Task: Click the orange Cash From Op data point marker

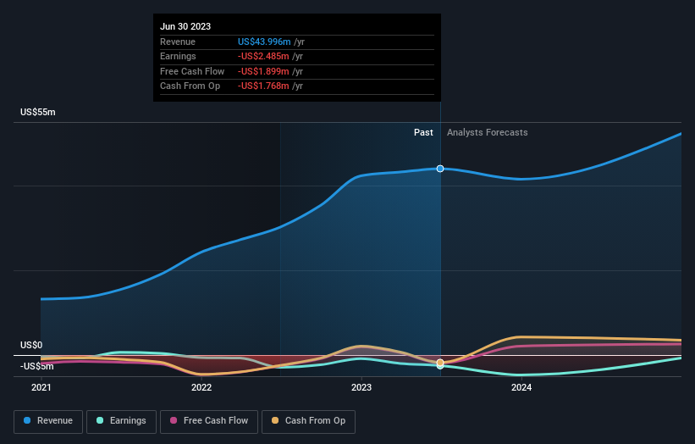Action: point(440,363)
